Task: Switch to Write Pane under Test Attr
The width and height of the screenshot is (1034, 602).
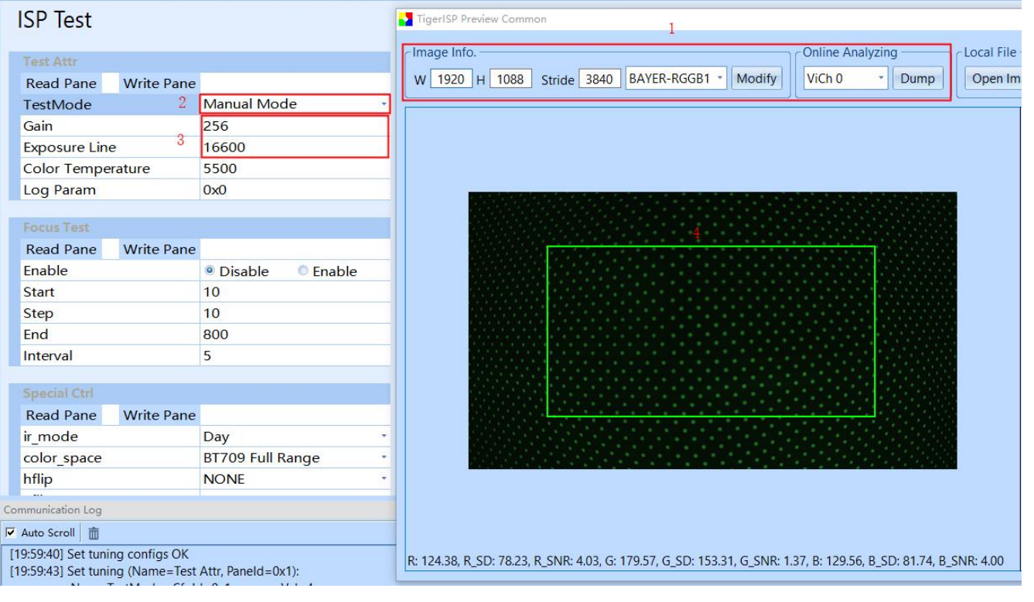Action: click(x=159, y=83)
